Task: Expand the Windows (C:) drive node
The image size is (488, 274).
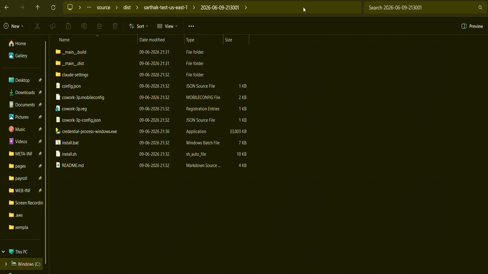Action: click(6, 264)
